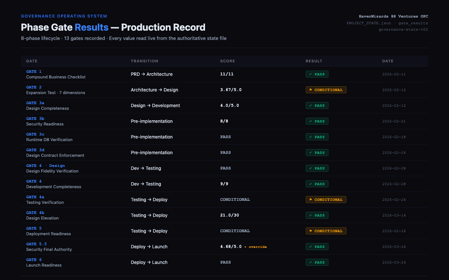This screenshot has height=280, width=449.
Task: Click the PASS badge in Launch Readiness row
Action: point(317,262)
